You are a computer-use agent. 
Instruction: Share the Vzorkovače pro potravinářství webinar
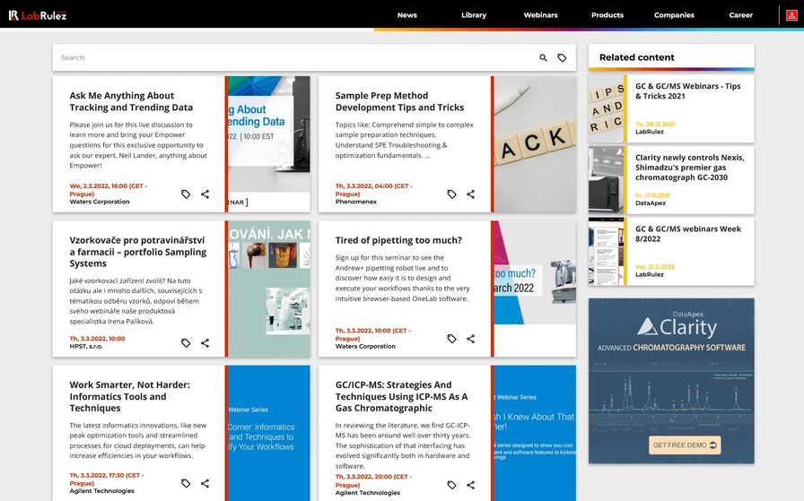(205, 342)
